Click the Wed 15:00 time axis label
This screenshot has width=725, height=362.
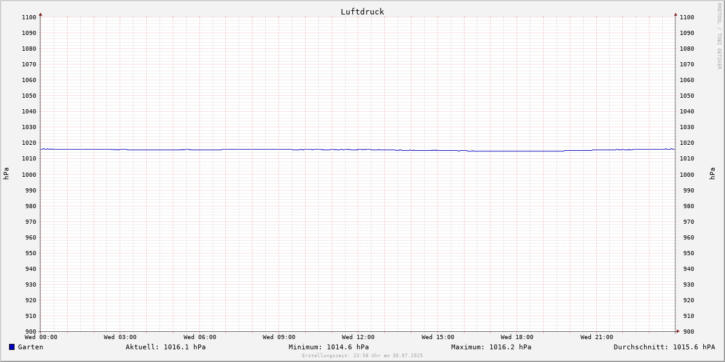coord(438,337)
